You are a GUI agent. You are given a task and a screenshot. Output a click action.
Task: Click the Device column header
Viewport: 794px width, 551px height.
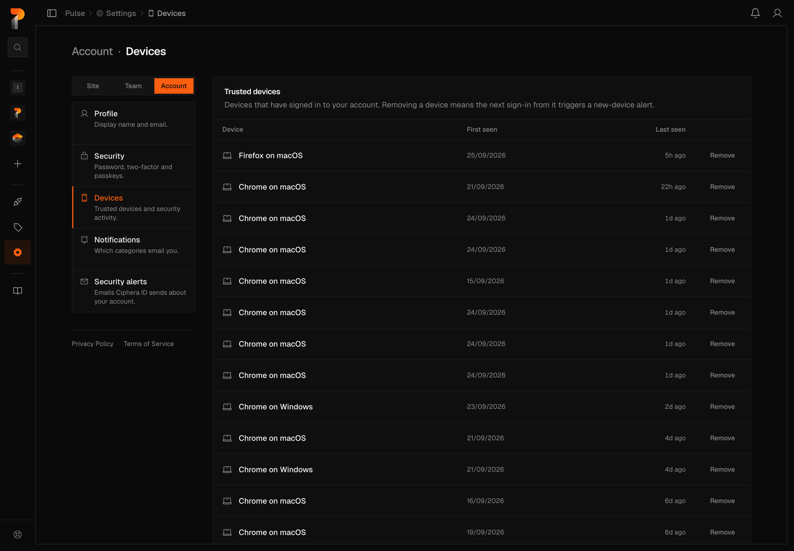tap(233, 129)
